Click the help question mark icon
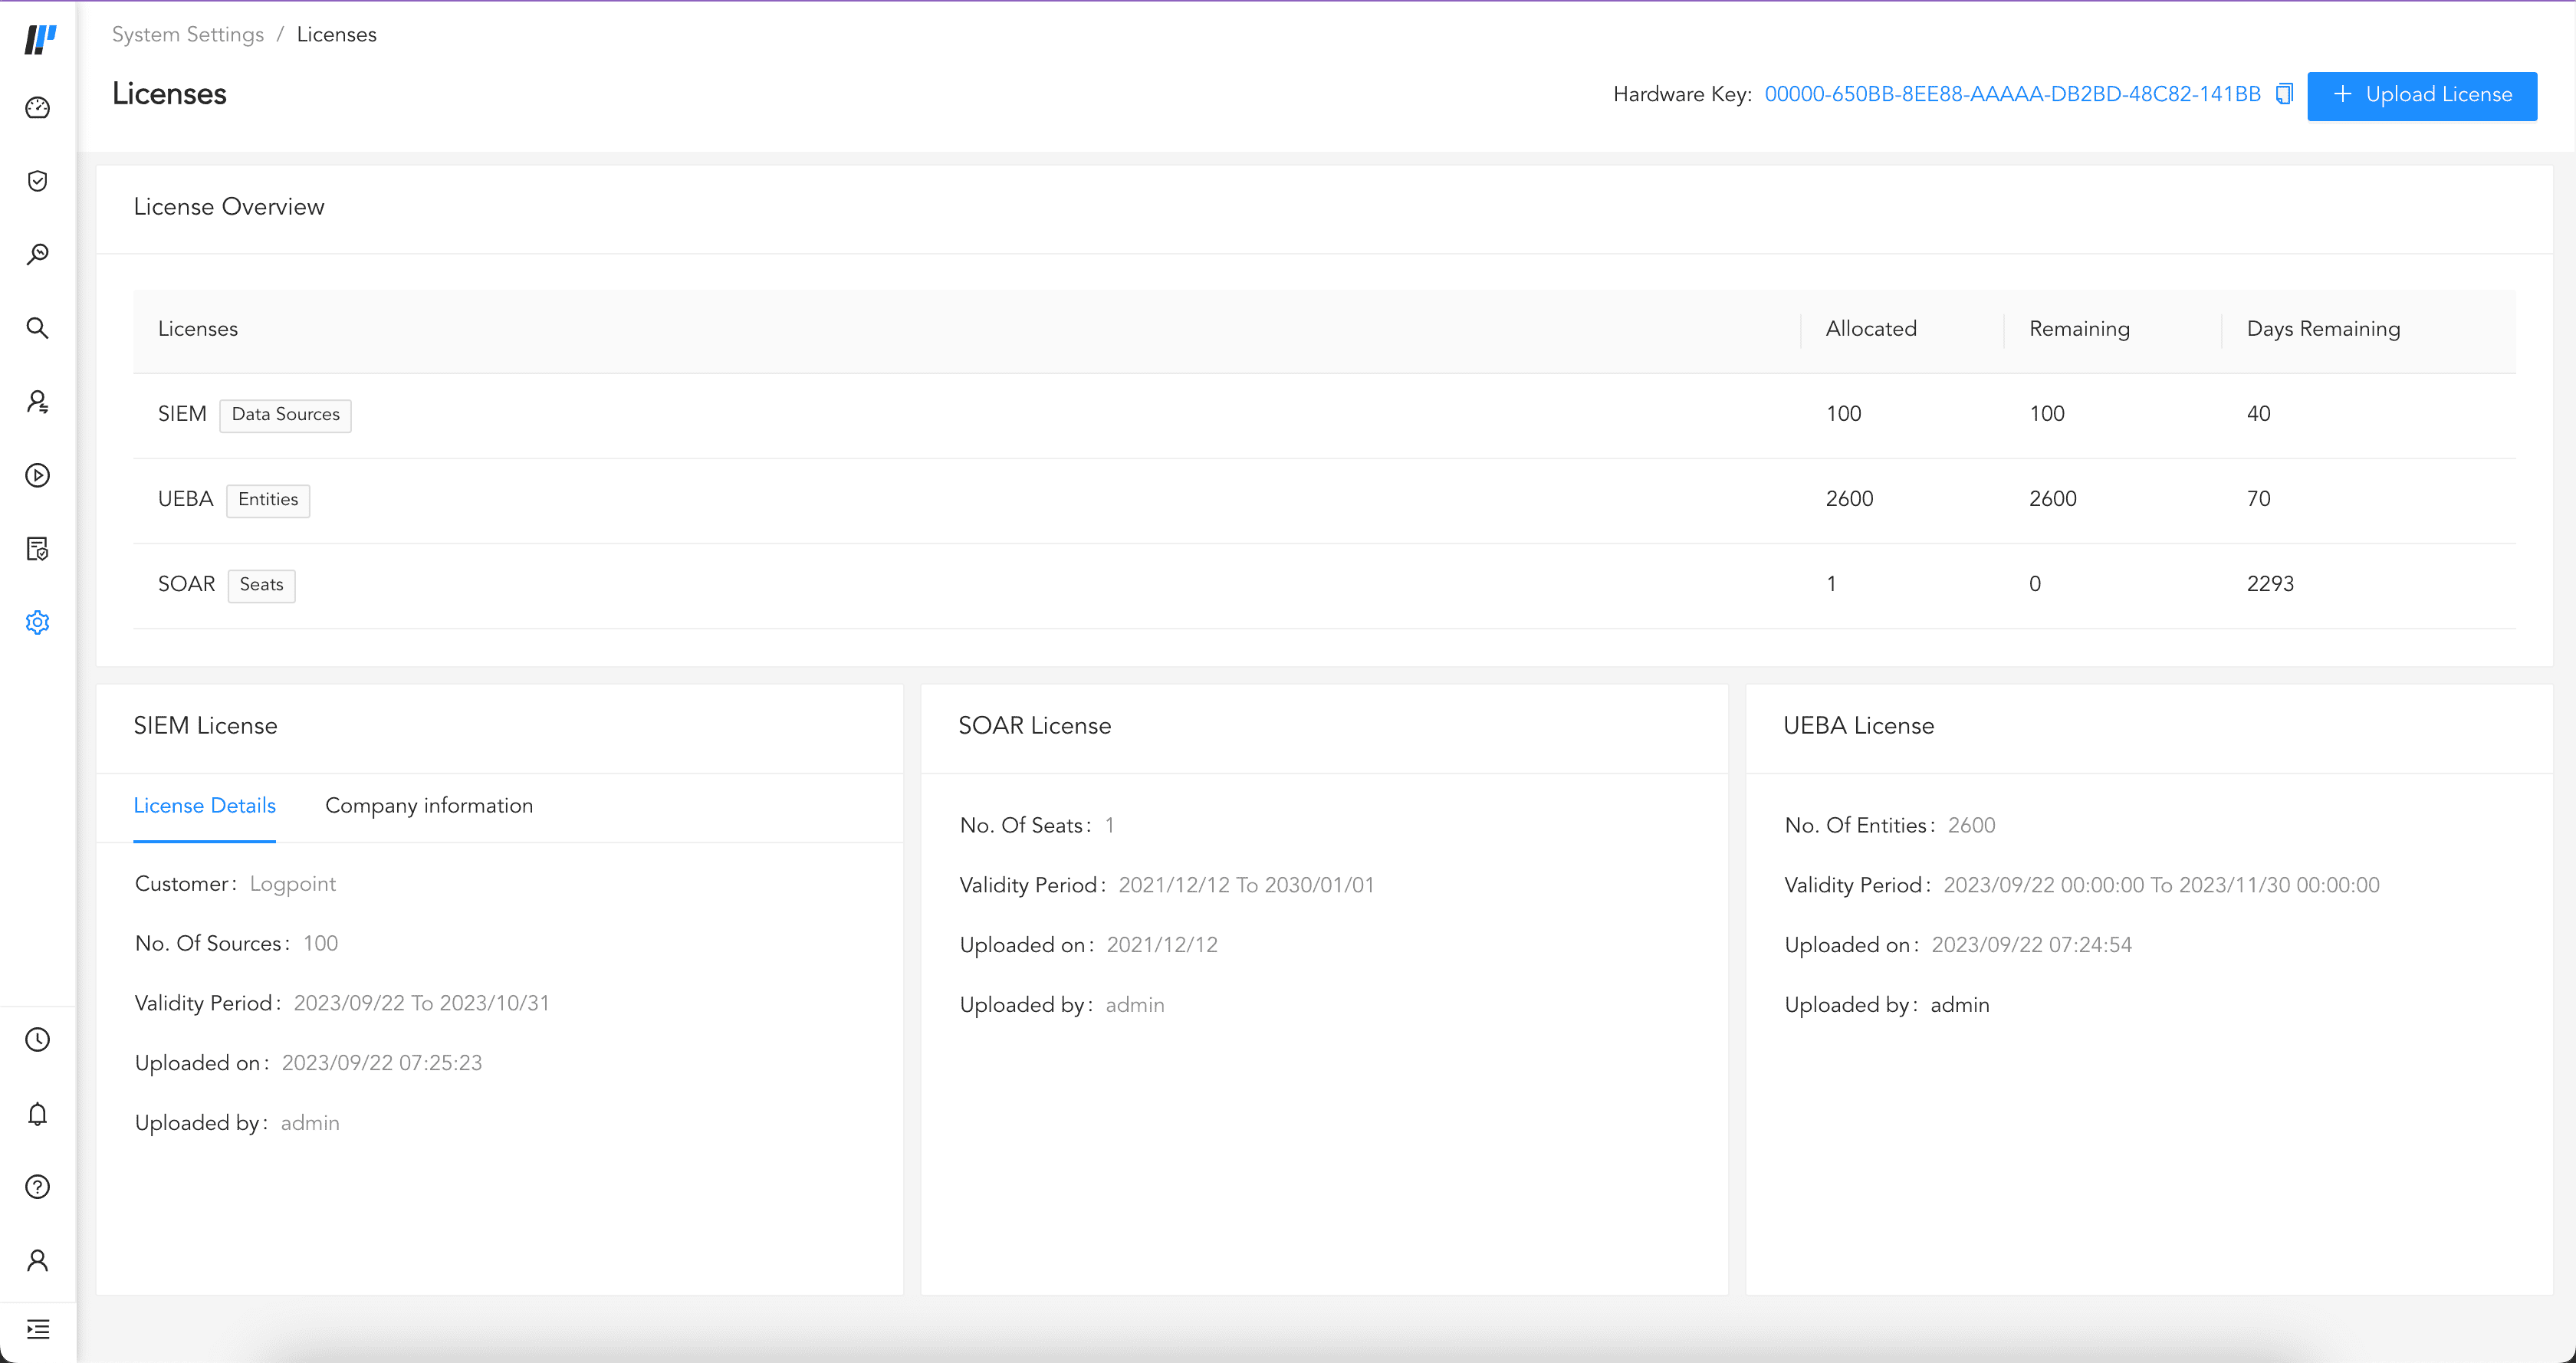 pos(37,1187)
